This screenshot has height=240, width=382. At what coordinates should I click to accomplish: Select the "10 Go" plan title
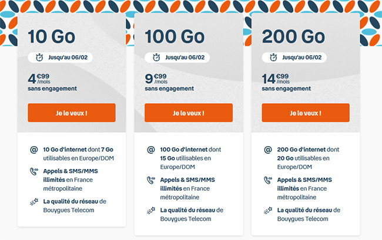52,37
